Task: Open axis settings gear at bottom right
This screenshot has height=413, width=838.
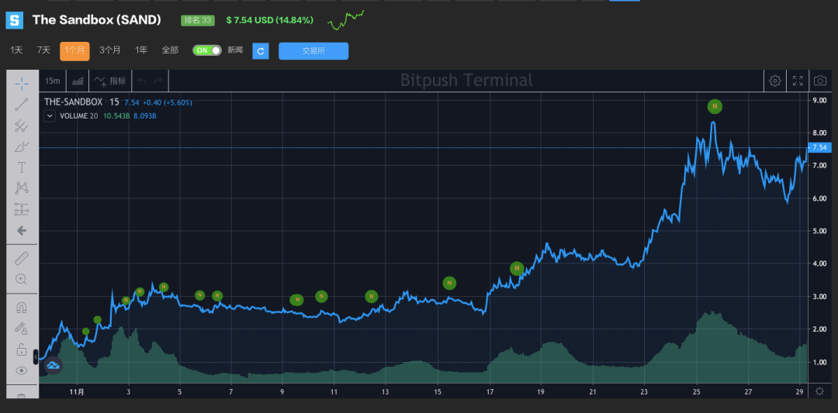Action: [819, 391]
